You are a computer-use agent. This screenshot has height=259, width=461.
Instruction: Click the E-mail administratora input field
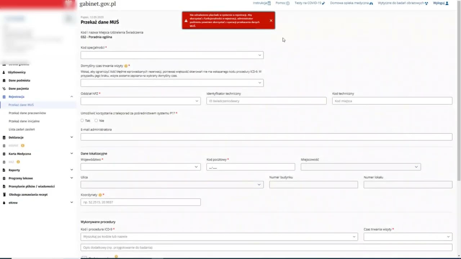tap(267, 137)
